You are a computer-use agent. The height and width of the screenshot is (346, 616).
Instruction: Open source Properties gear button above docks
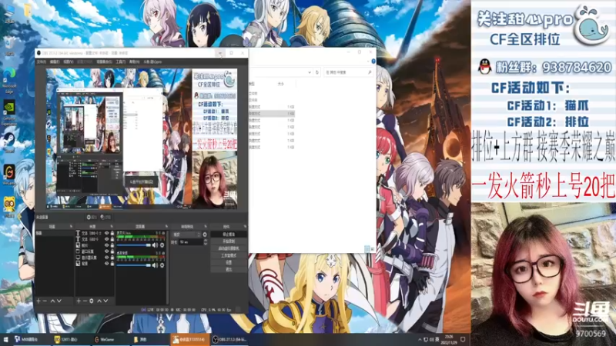coord(92,218)
